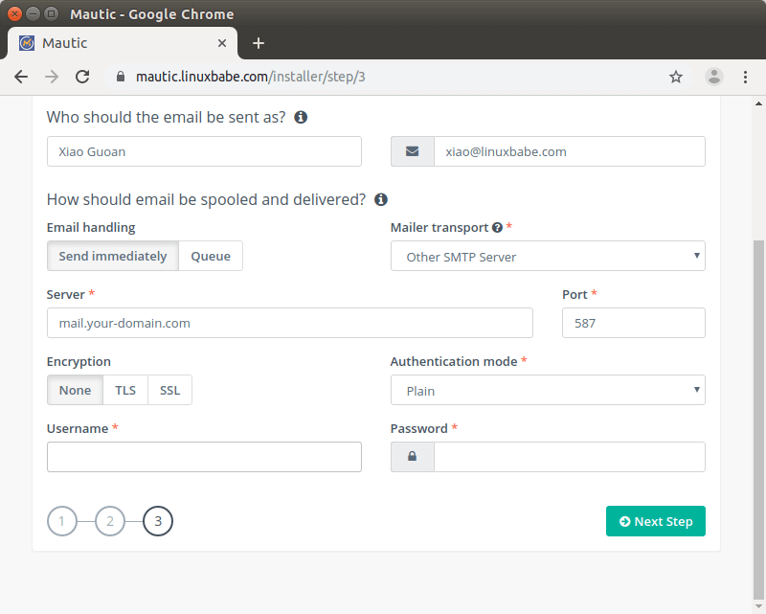Choose SSL encryption option
Viewport: 766px width, 614px height.
coord(169,390)
